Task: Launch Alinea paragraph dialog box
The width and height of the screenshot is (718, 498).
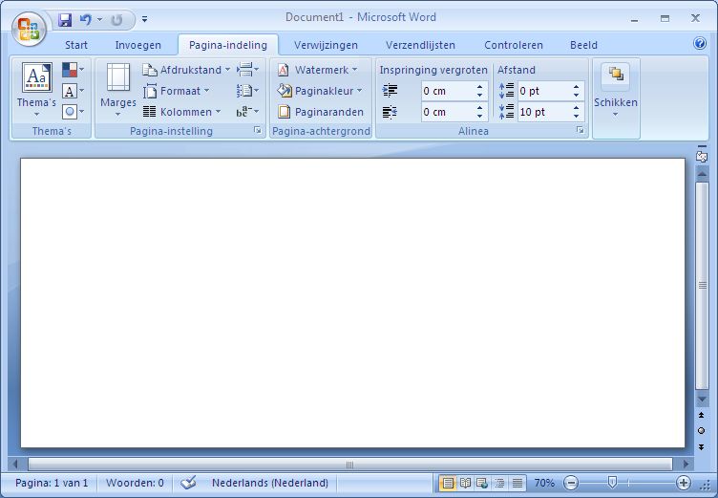Action: [581, 131]
